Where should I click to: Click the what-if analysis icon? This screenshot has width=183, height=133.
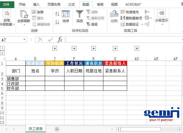pos(147,18)
